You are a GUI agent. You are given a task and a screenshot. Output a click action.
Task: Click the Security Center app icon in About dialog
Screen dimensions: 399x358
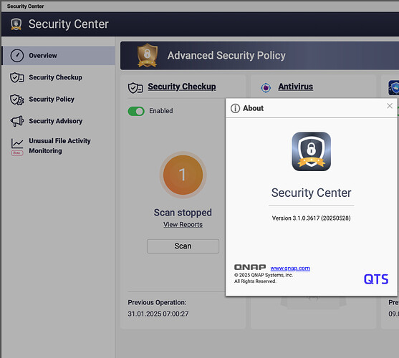(x=311, y=151)
